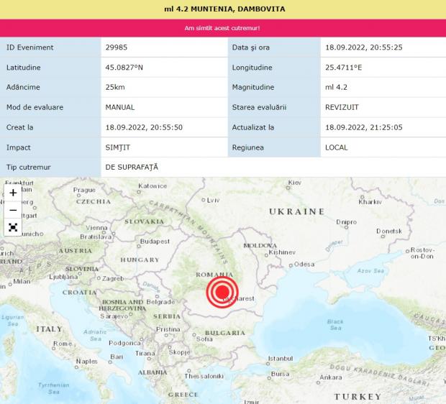Screen dimensions: 446x404
Task: Click the 'Regiunea' label cell
Action: click(274, 147)
